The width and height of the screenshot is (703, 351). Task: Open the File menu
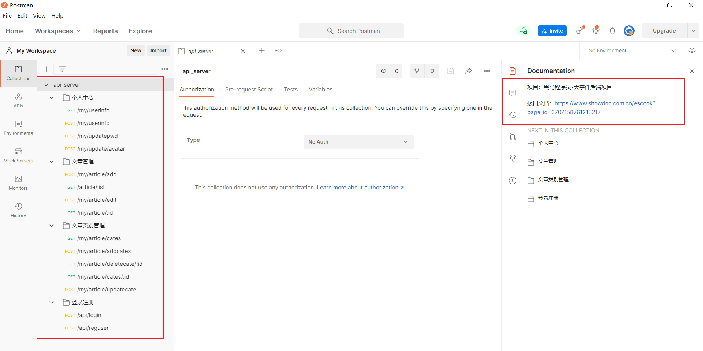coord(7,15)
